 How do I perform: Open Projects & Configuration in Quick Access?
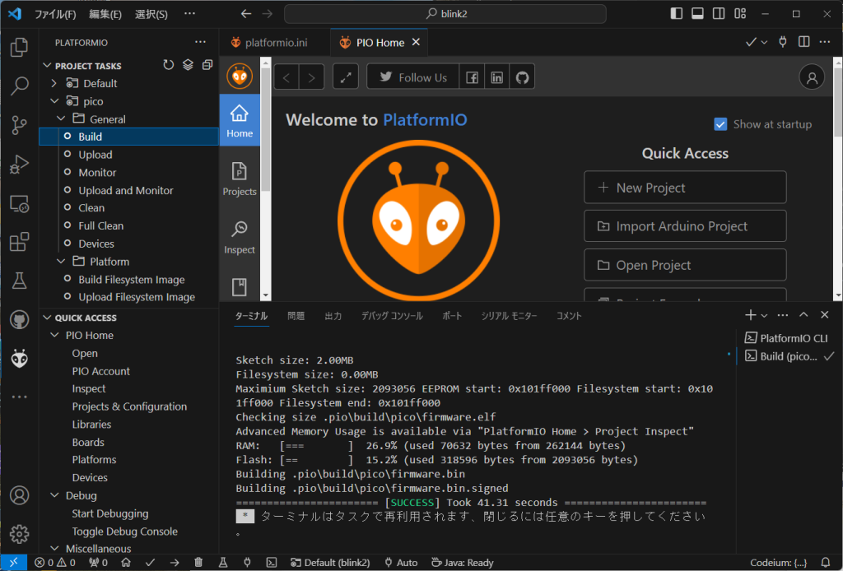tap(129, 406)
